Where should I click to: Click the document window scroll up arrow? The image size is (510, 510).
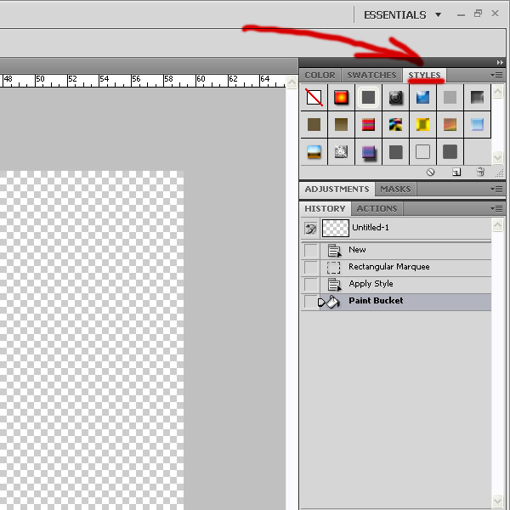point(292,82)
